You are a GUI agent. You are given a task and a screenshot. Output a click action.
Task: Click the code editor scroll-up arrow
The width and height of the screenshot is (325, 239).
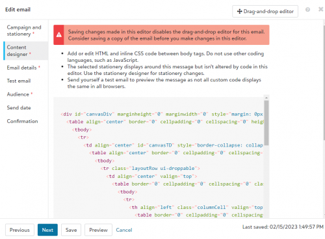pos(266,98)
